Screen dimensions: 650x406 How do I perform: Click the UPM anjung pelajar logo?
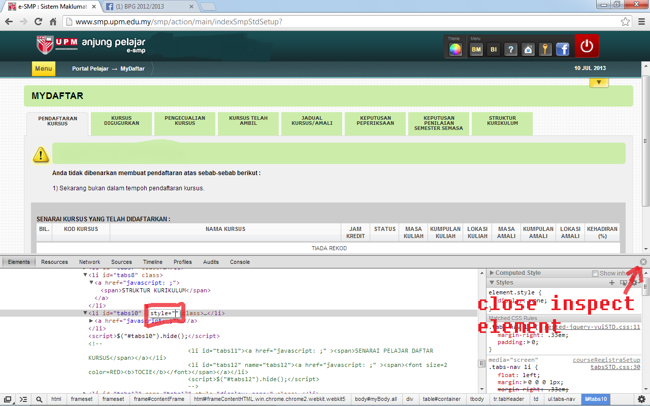[91, 45]
